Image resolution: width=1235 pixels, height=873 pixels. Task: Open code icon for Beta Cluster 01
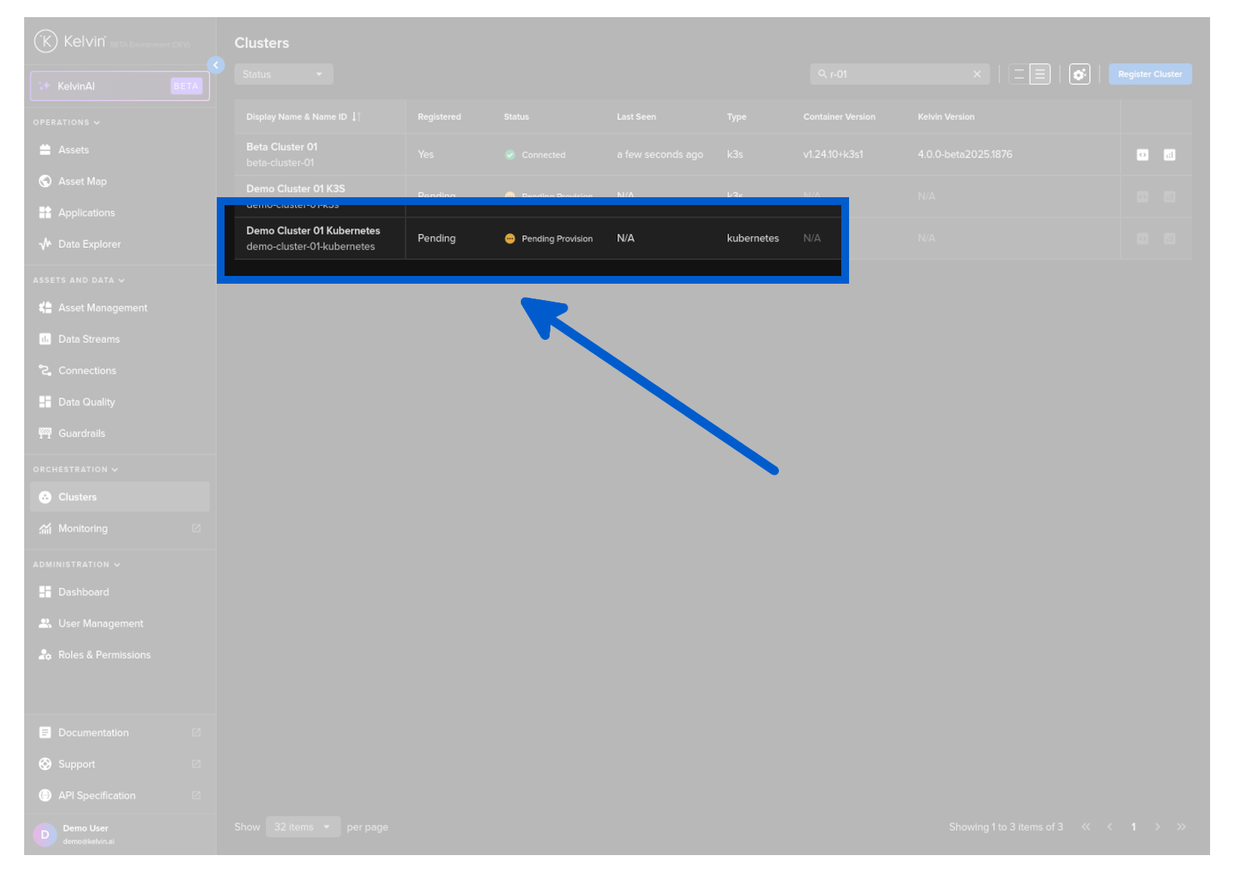coord(1142,155)
